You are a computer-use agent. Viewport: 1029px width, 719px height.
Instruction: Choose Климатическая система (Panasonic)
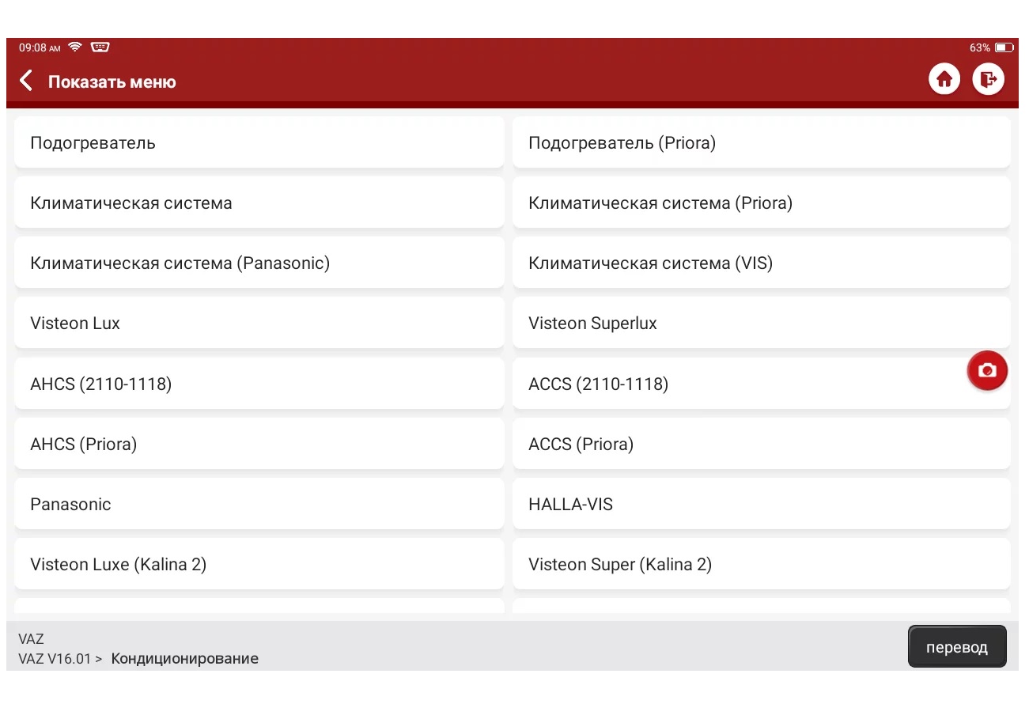[x=259, y=263]
